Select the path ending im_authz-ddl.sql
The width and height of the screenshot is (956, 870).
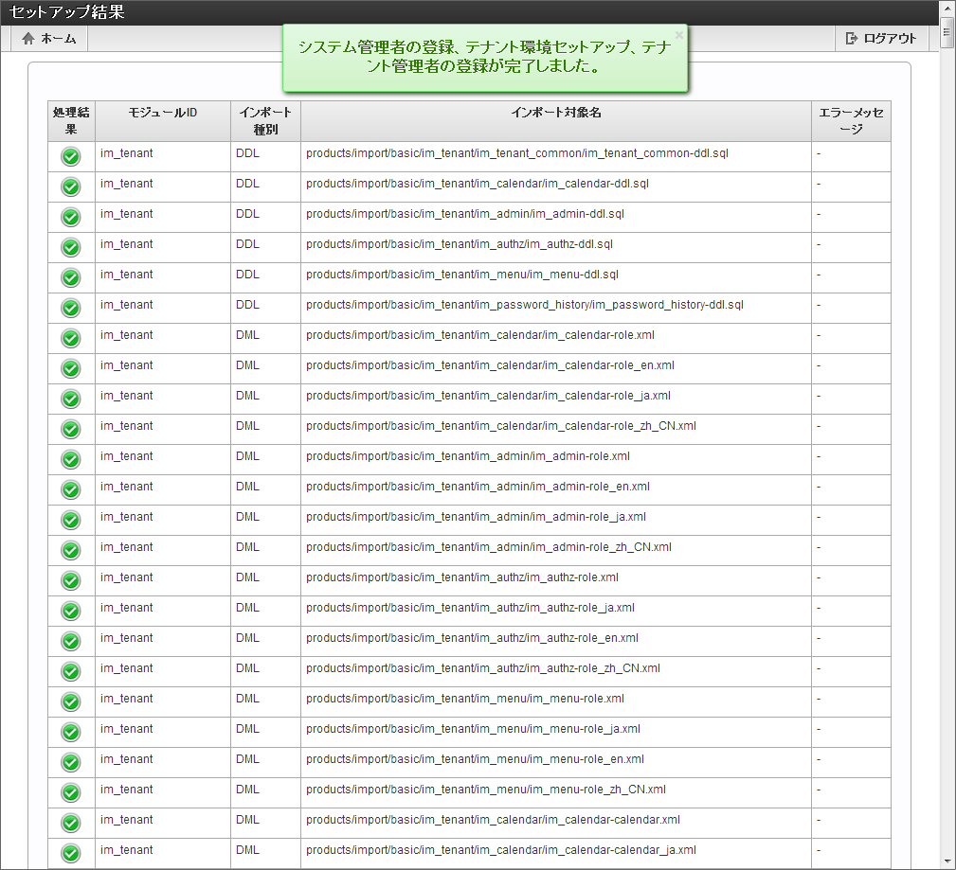point(460,244)
